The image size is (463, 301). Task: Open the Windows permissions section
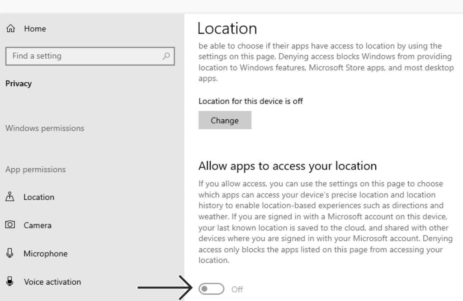tap(44, 128)
